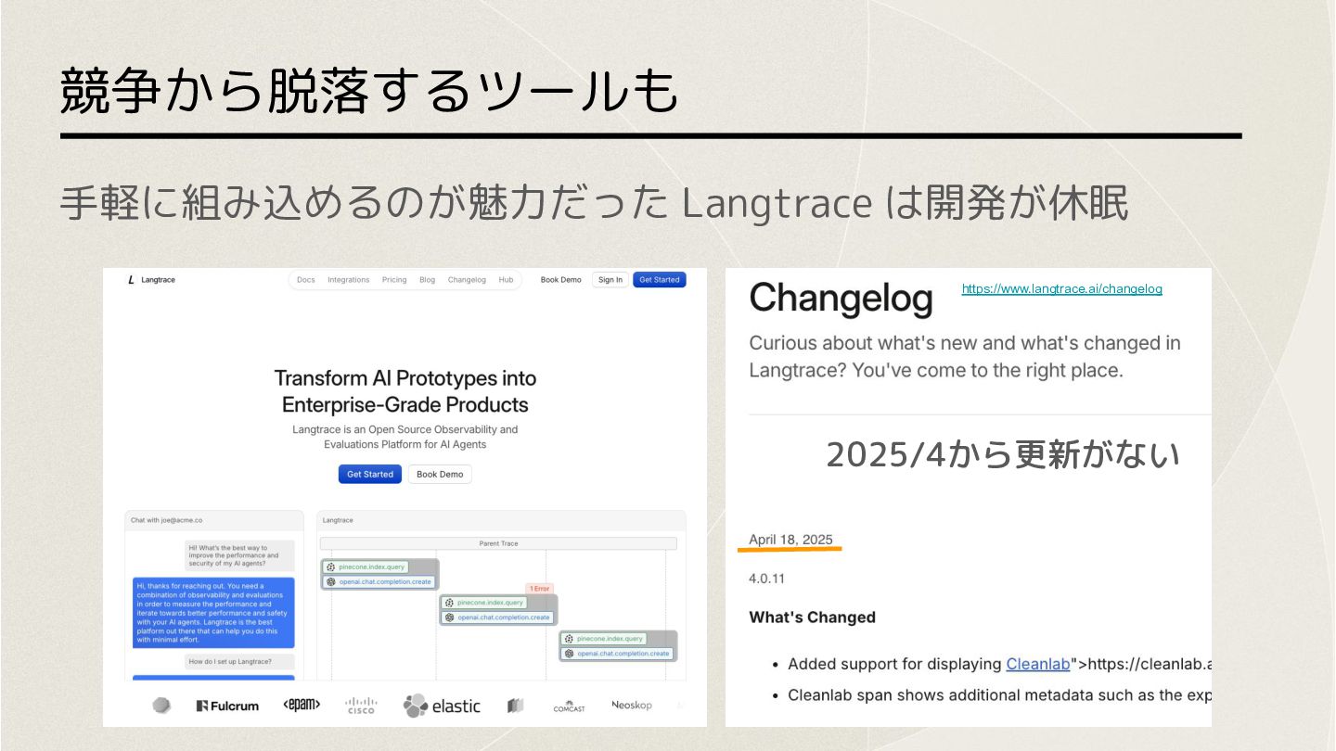Click the 'Cleanlab span shows additional metadata' bullet

tap(999, 695)
